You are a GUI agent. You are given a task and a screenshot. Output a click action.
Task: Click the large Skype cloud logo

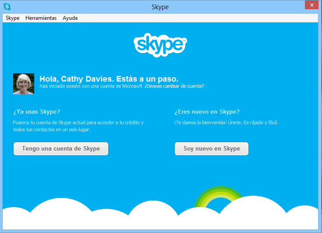(x=160, y=44)
